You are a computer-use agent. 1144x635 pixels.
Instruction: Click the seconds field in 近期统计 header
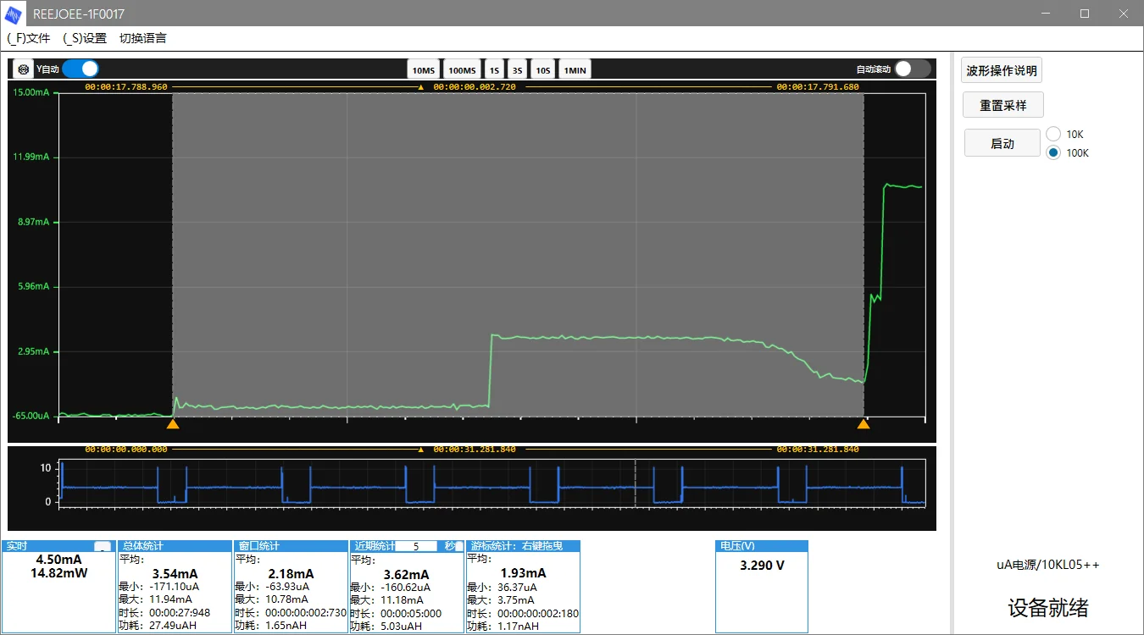(416, 546)
